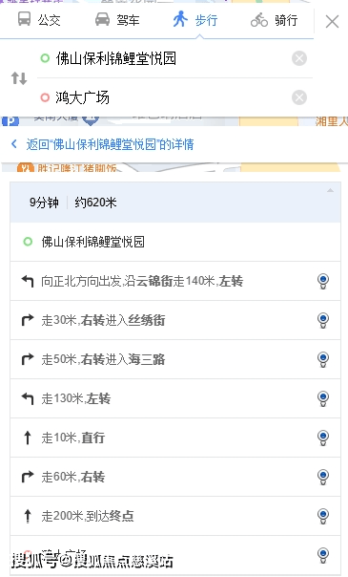This screenshot has height=577, width=348.
Task: Locate the 云锦街 140米 step on map
Action: pos(323,281)
